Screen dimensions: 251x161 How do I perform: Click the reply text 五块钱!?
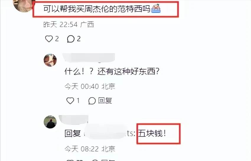click(x=152, y=133)
